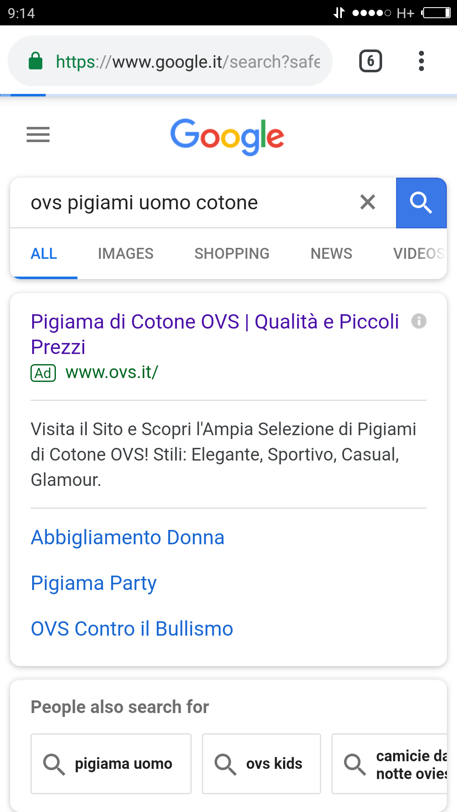Open the OVS Contro il Bullismo link
The width and height of the screenshot is (457, 812).
pos(132,629)
